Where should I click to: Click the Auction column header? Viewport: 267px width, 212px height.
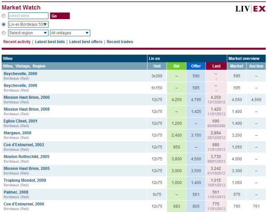256,66
